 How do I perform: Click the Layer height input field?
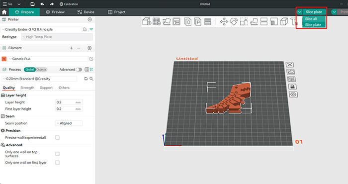(69, 102)
